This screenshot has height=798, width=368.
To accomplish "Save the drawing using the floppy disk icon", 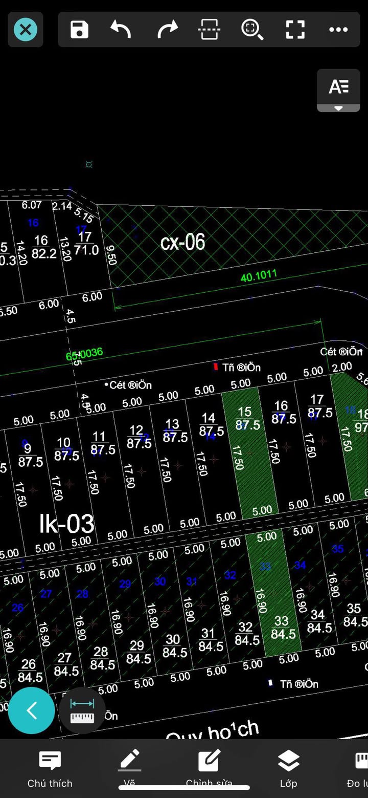I will 79,30.
